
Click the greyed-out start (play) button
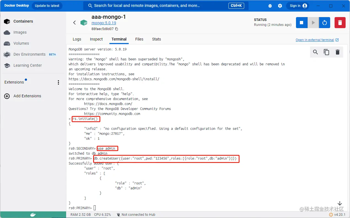tap(313, 23)
